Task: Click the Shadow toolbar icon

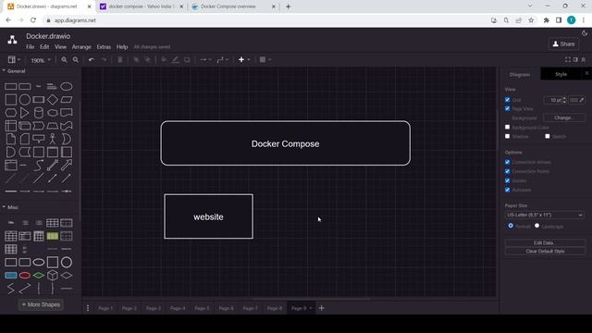Action: click(x=187, y=59)
